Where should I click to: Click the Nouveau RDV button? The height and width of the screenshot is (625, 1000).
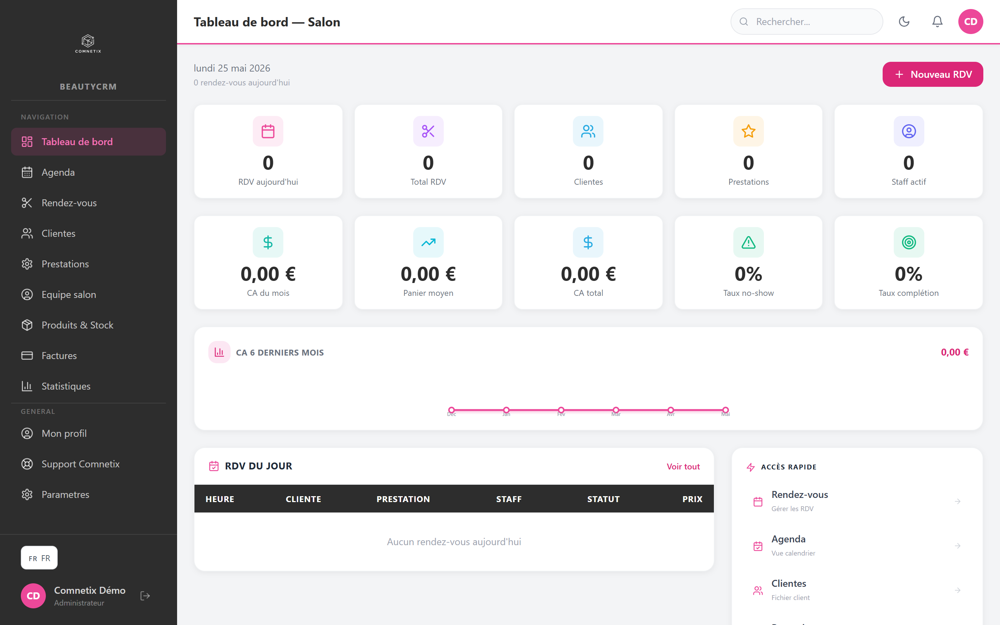[x=933, y=74]
